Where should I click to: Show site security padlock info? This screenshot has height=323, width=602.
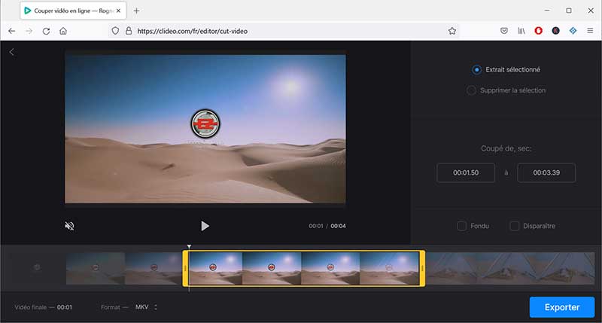(x=129, y=31)
